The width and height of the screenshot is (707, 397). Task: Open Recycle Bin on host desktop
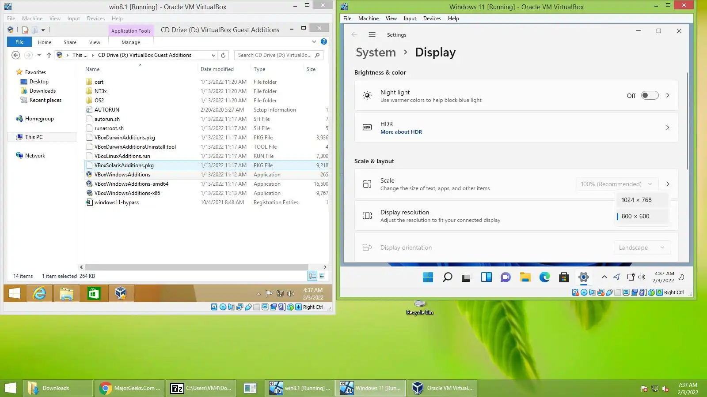pyautogui.click(x=420, y=307)
